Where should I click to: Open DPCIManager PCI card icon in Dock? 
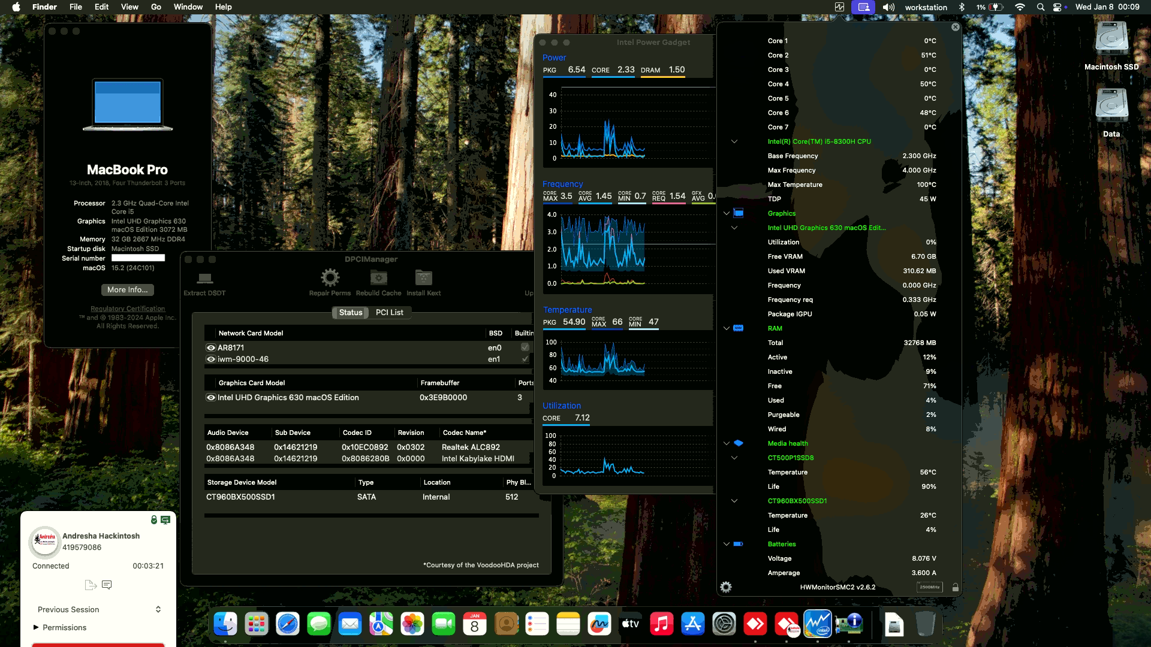coord(849,625)
